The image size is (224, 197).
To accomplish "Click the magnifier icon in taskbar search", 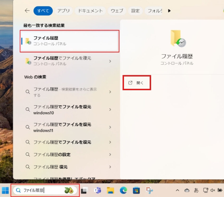I will [x=18, y=190].
